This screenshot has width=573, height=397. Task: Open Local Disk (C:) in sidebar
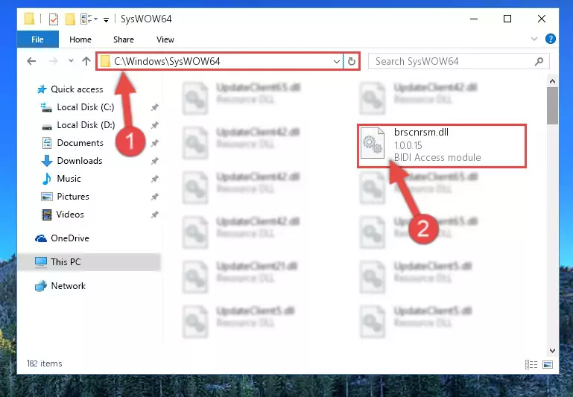pyautogui.click(x=86, y=107)
